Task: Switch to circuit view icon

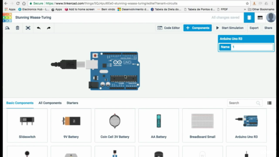Action: click(249, 17)
